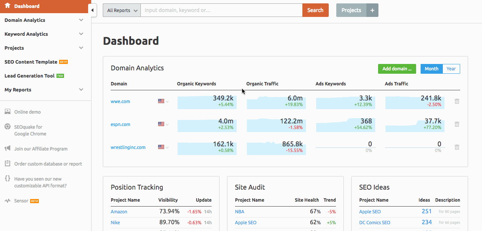Delete the wwe.com domain row
Viewport: 482px width, 231px height.
click(x=457, y=101)
